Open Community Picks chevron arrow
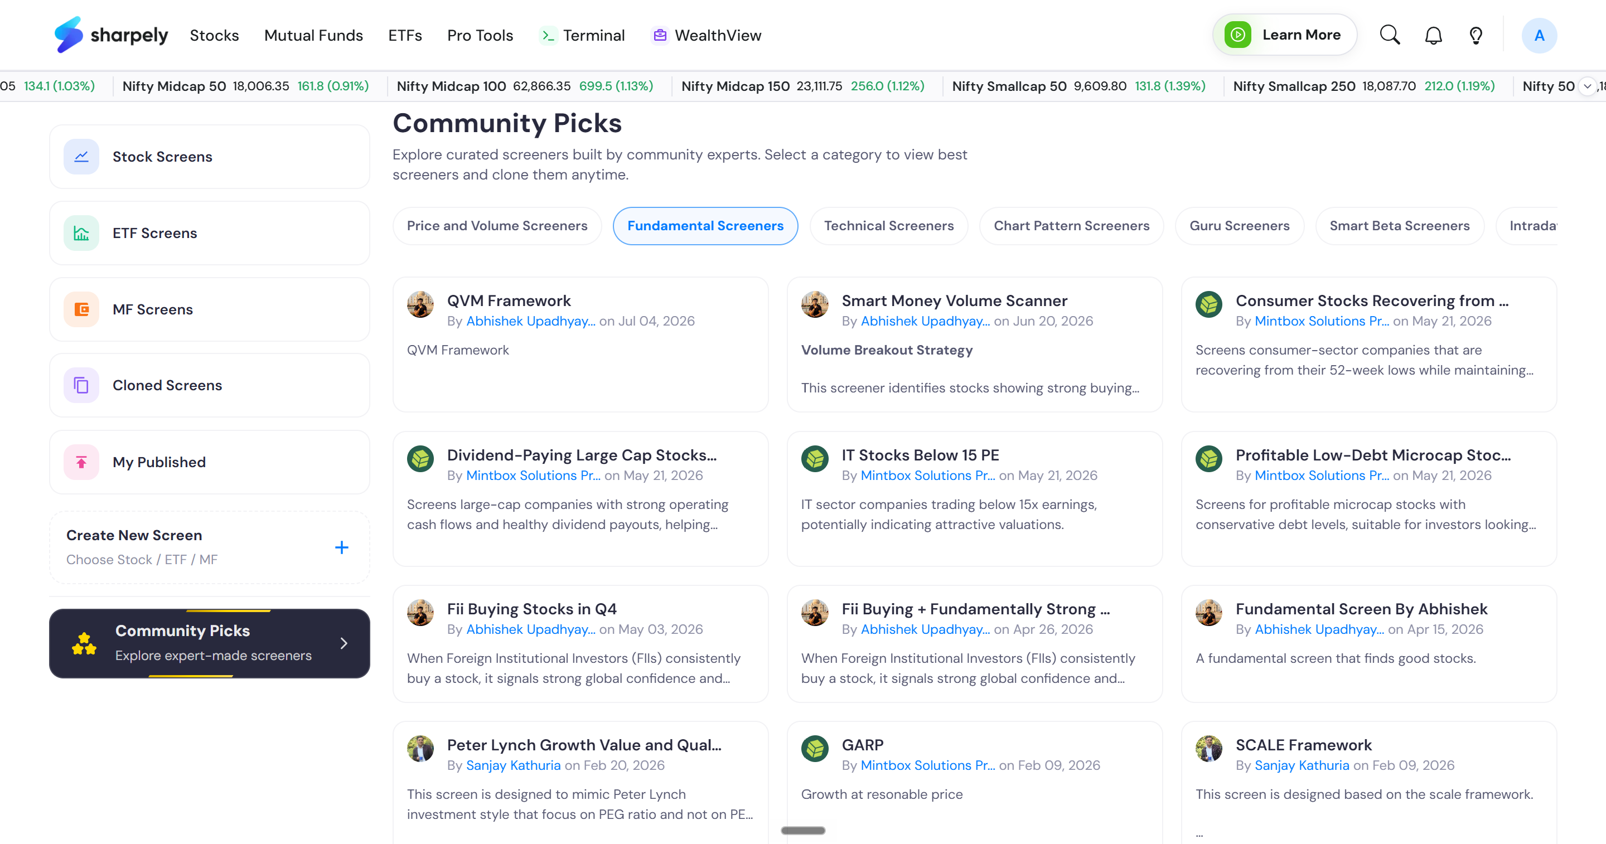1606x844 pixels. tap(344, 643)
